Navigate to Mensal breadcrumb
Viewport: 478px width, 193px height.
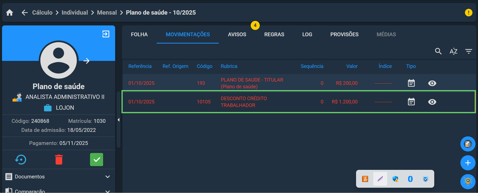pos(107,13)
